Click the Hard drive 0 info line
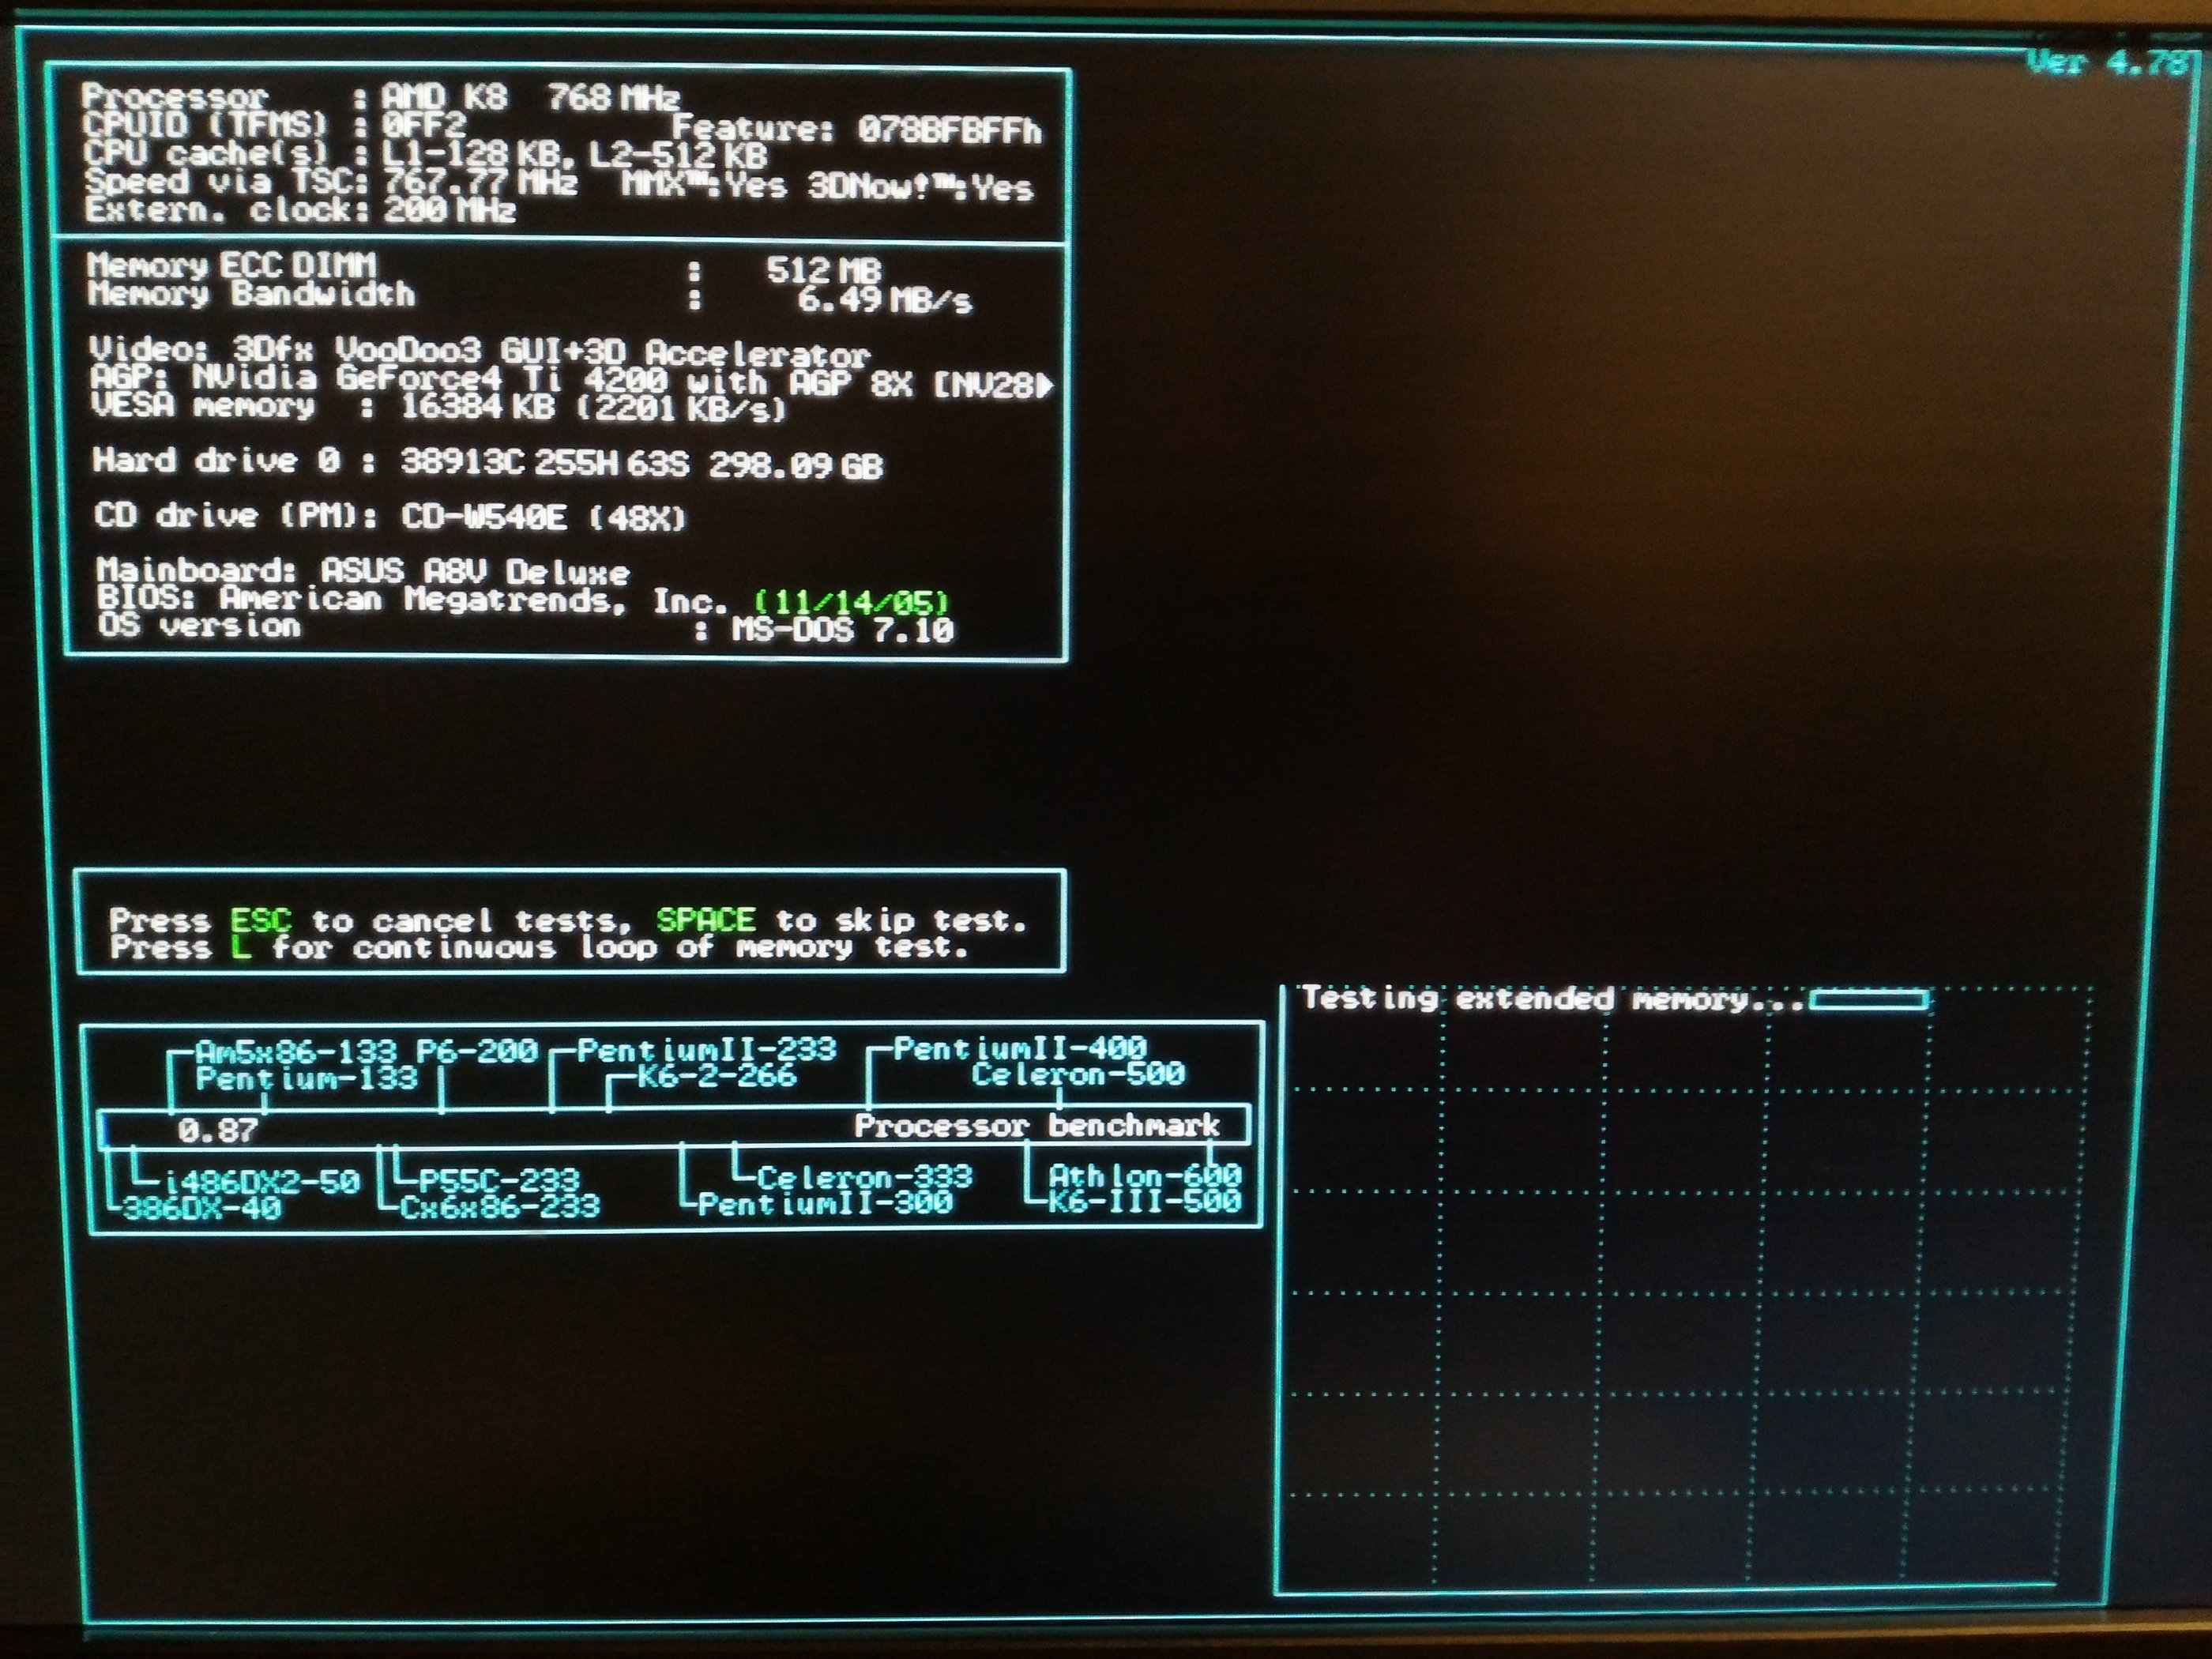 [x=487, y=462]
